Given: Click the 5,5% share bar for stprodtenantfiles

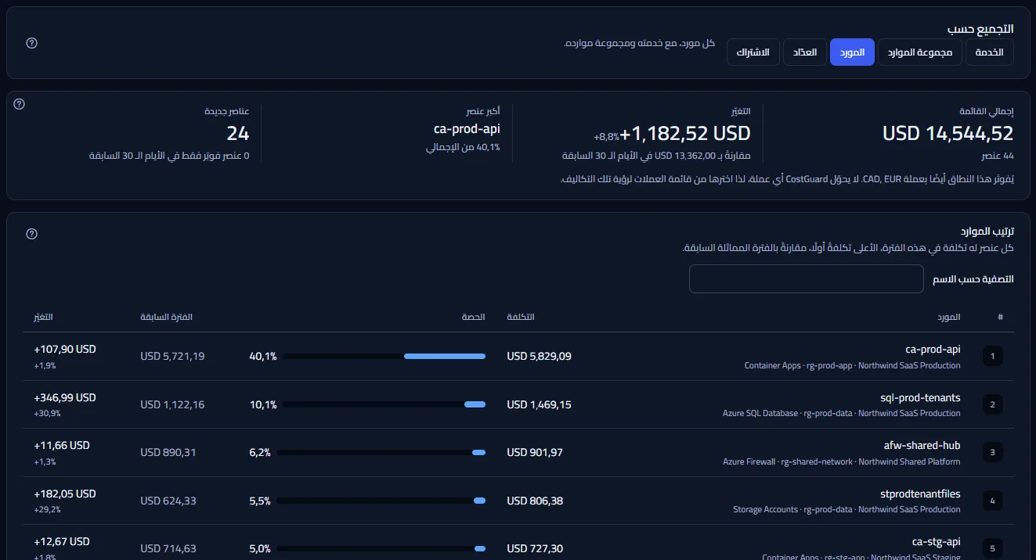Looking at the screenshot, I should [381, 501].
